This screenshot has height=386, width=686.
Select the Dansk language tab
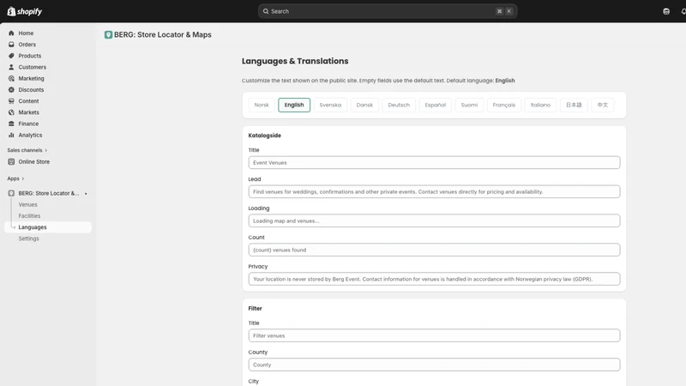tap(364, 105)
